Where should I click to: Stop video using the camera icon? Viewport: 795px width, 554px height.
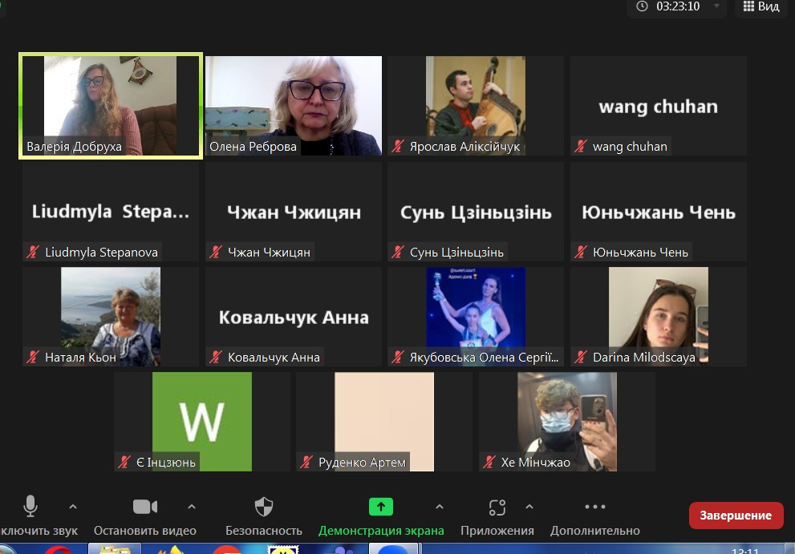coord(144,506)
